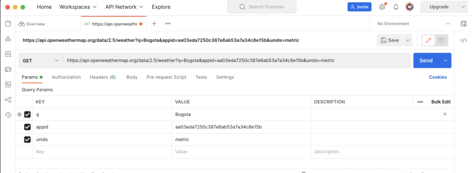472x173 pixels.
Task: Switch to Headers (6) tab
Action: 103,77
